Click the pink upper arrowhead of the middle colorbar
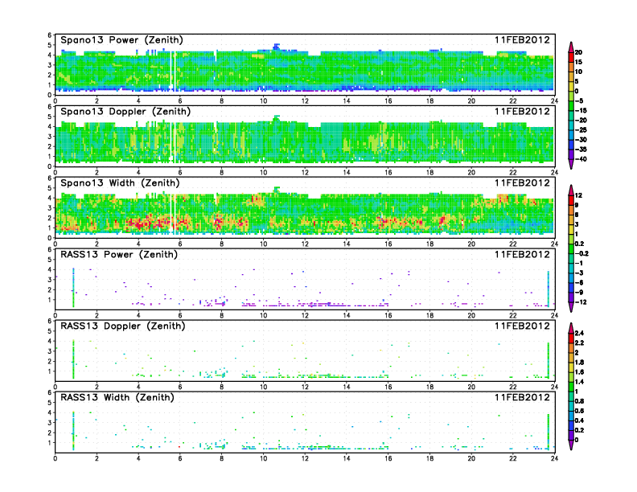Image resolution: width=637 pixels, height=492 pixels. pos(571,190)
